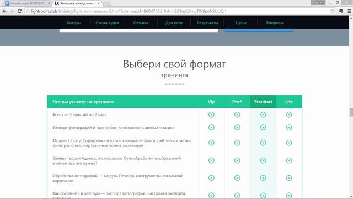Click the 'Что вы узнаете на тренинге' header
This screenshot has height=199, width=353.
point(83,102)
